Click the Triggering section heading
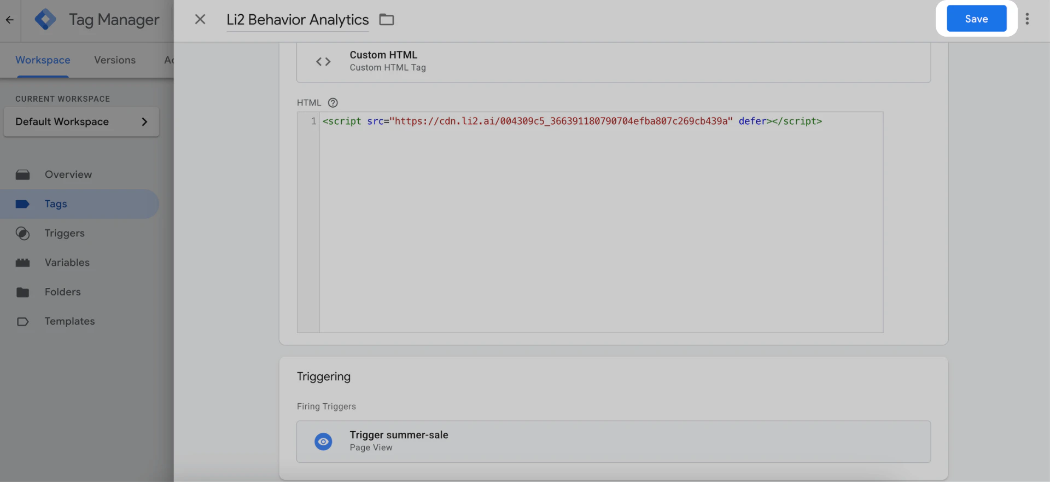 pyautogui.click(x=324, y=376)
